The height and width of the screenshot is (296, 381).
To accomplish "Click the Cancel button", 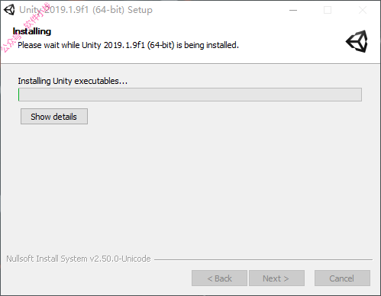I will [x=342, y=278].
